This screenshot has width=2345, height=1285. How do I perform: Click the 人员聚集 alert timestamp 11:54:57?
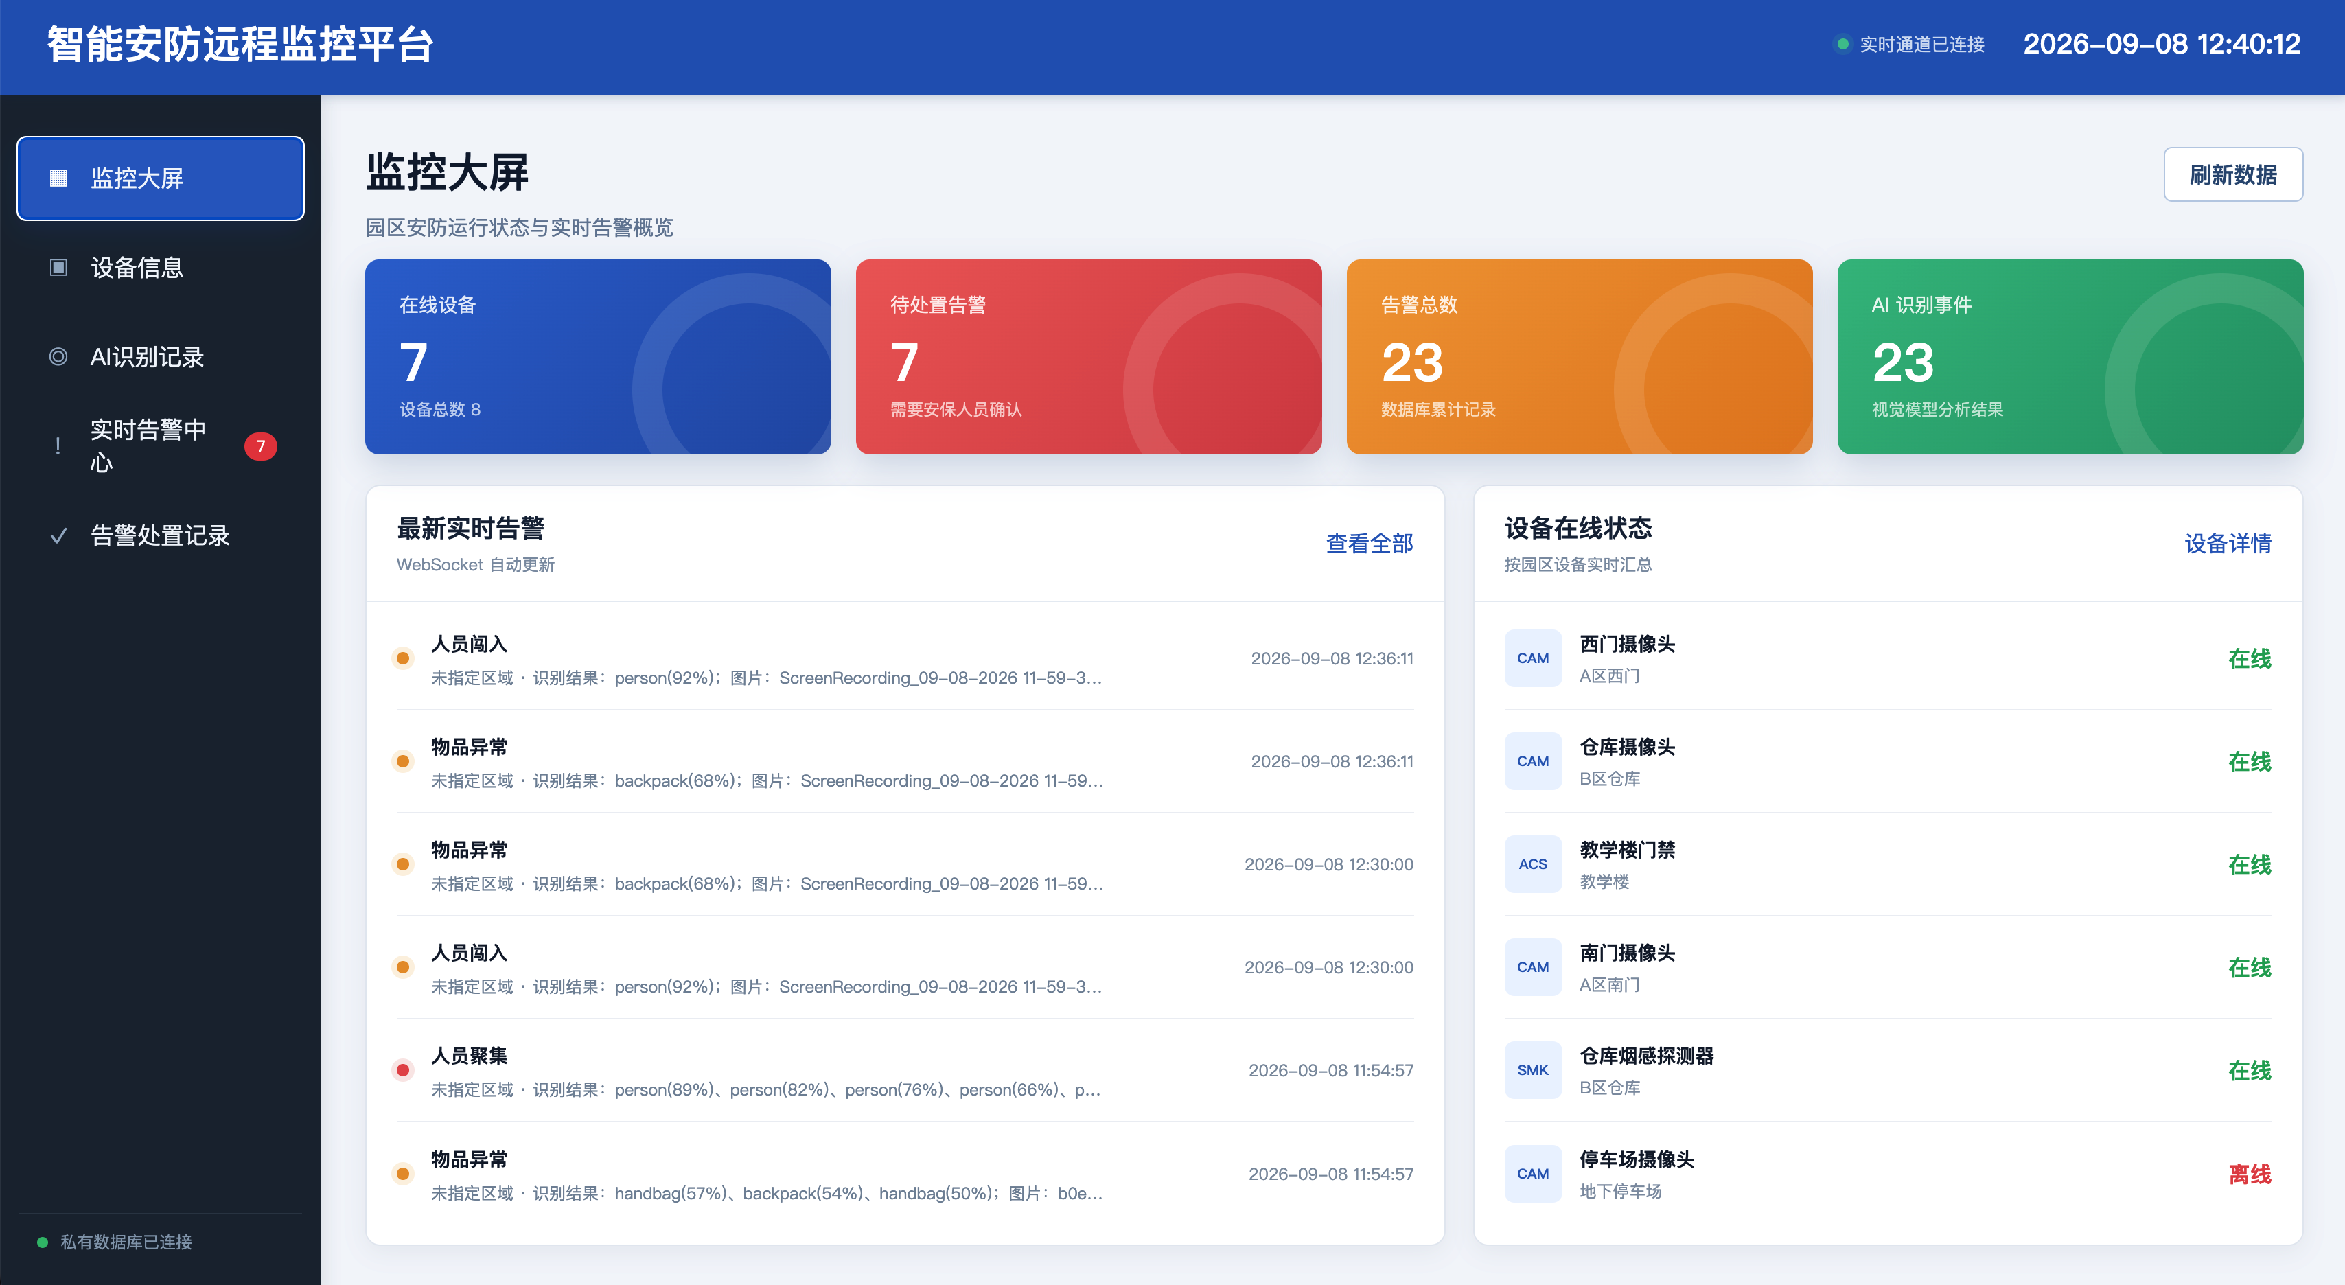tap(1331, 1070)
